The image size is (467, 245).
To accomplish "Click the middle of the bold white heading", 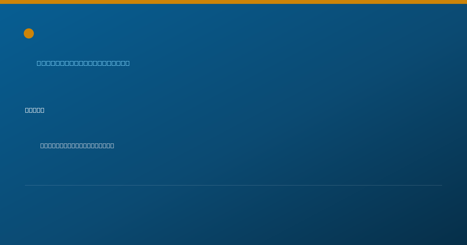I will pos(35,110).
